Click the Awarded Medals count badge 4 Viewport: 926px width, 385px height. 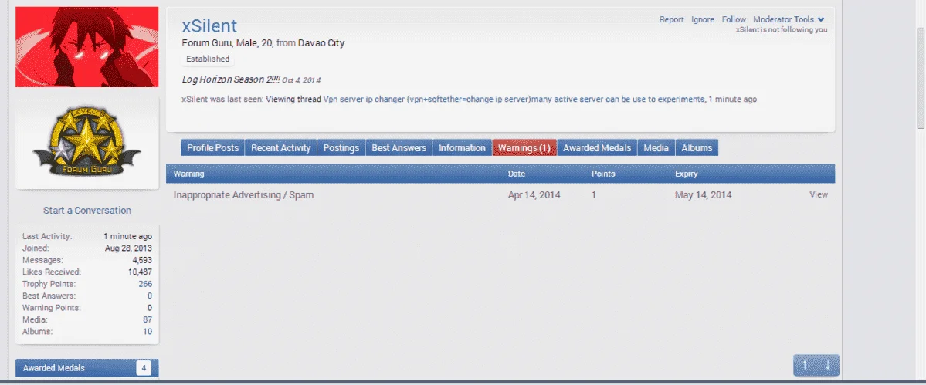(x=144, y=368)
